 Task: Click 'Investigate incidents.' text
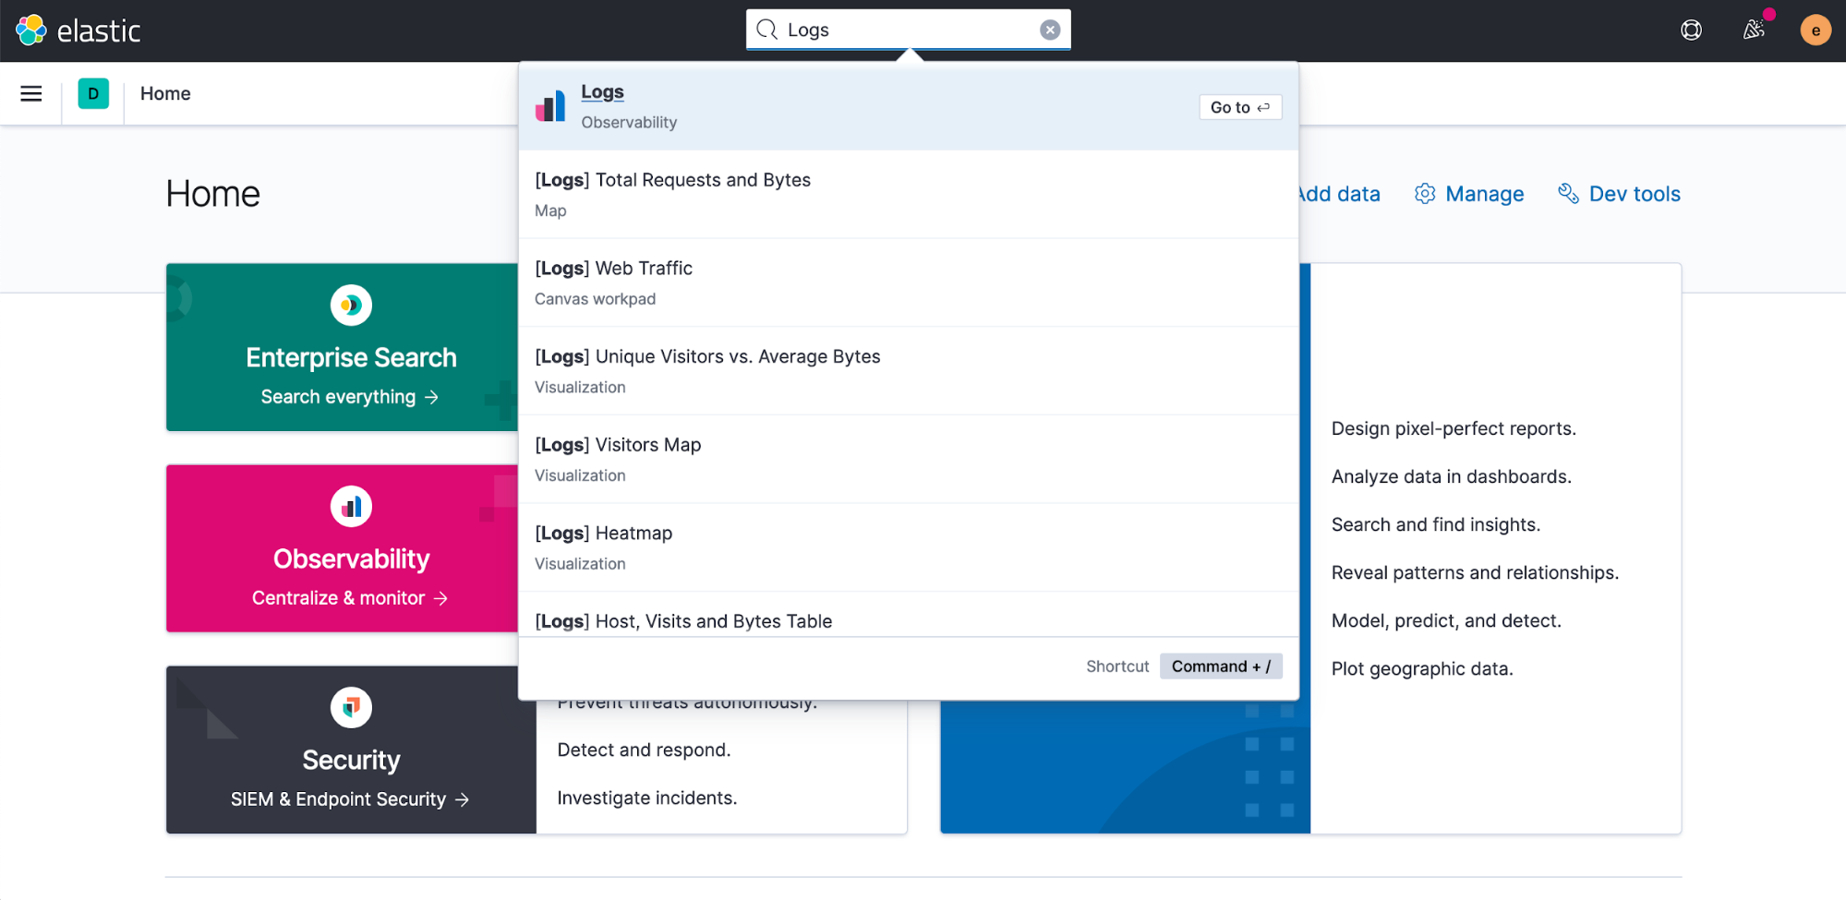(x=646, y=798)
